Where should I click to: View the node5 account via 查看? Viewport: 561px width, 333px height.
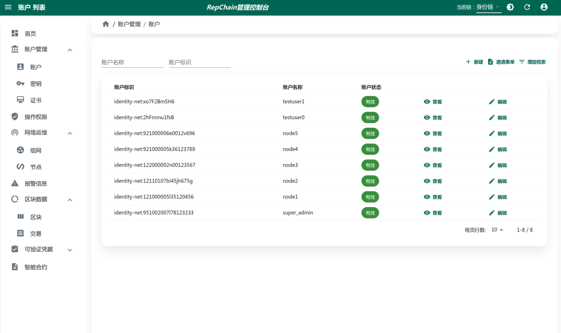tap(433, 133)
